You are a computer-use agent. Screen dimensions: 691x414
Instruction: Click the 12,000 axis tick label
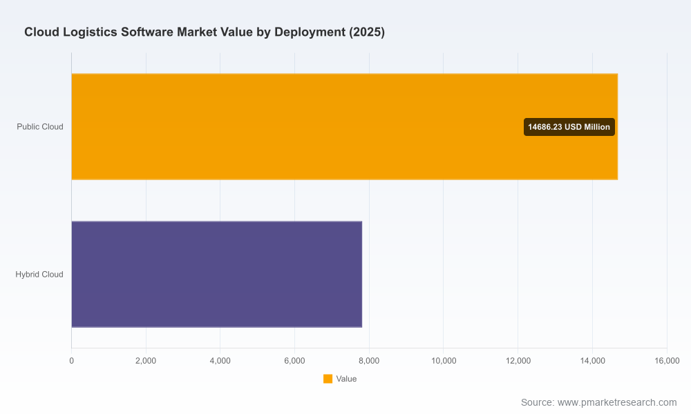pos(518,361)
